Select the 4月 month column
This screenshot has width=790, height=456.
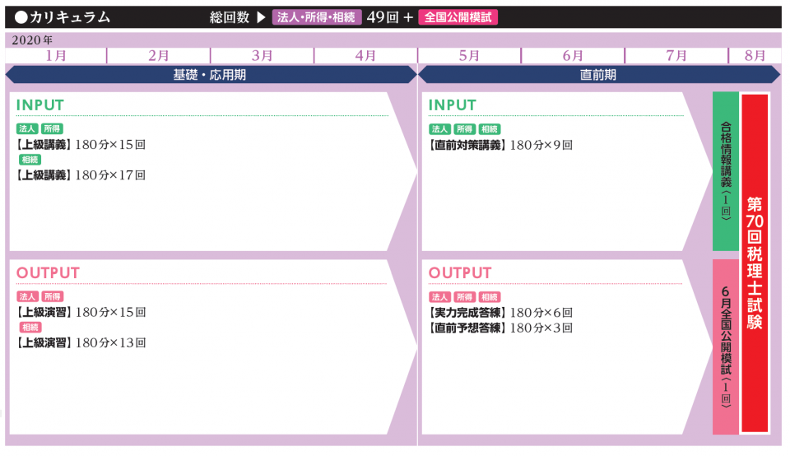365,55
